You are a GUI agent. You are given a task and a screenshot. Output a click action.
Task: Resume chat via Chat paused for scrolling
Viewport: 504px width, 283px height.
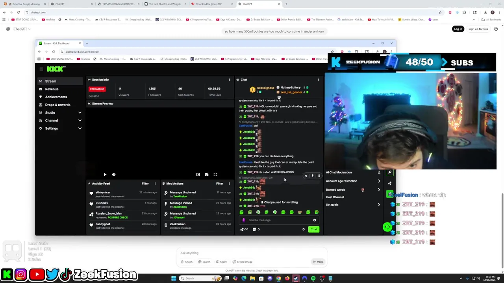coord(279,202)
